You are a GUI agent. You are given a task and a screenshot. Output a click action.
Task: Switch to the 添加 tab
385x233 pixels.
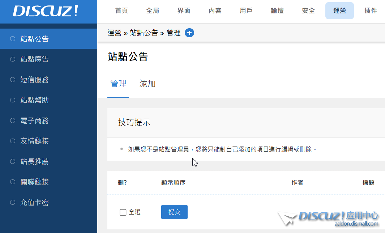point(147,84)
